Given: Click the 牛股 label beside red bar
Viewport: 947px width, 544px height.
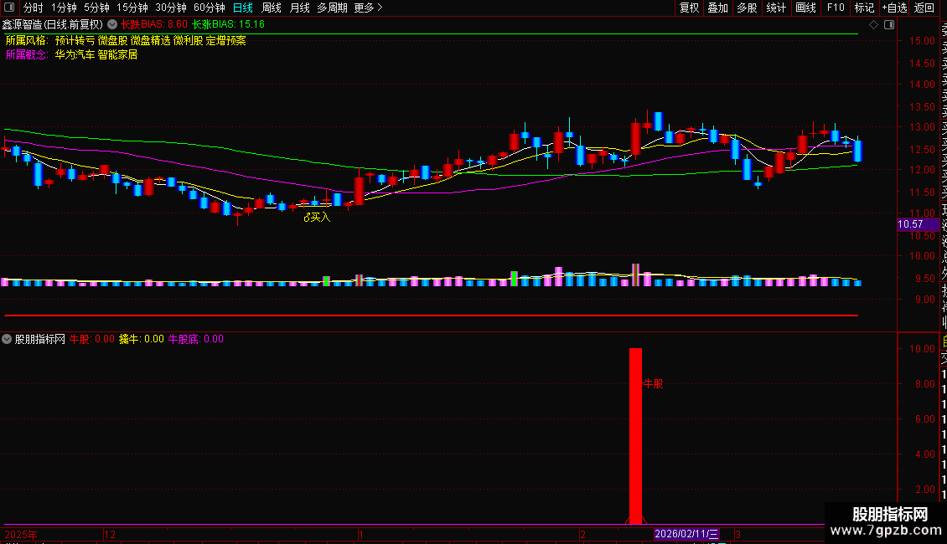Looking at the screenshot, I should [653, 383].
